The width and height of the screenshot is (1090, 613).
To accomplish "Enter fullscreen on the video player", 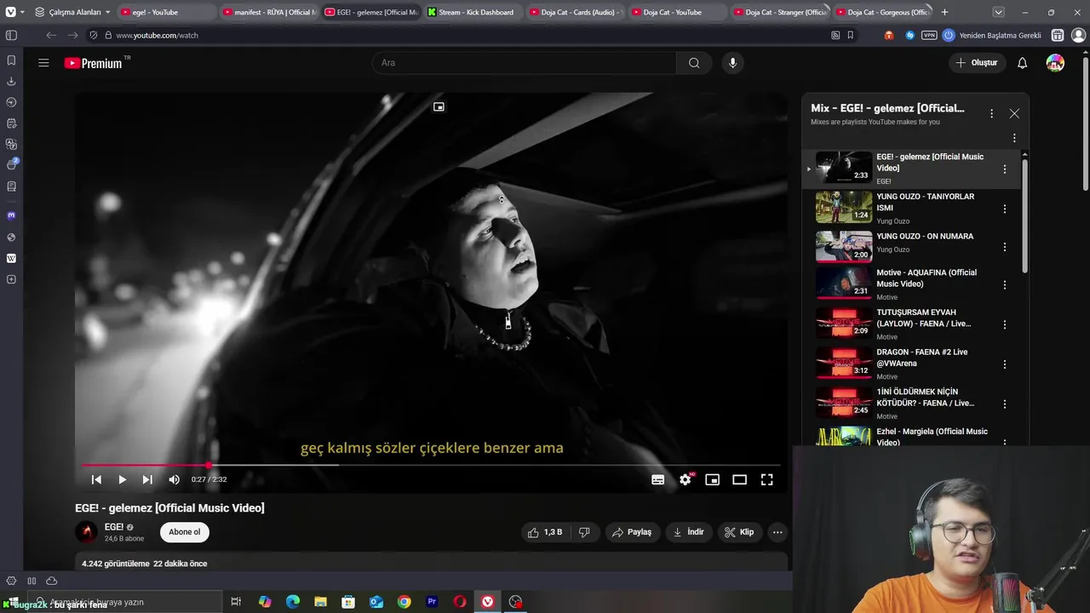I will (766, 479).
